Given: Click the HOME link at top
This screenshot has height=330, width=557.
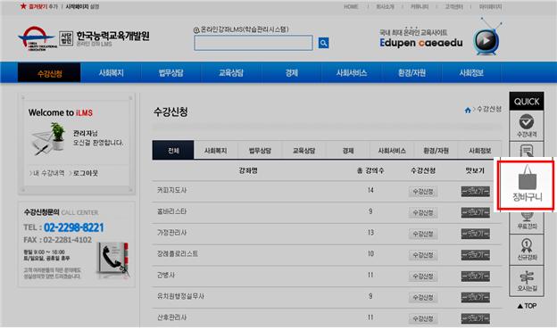Looking at the screenshot, I should [351, 7].
